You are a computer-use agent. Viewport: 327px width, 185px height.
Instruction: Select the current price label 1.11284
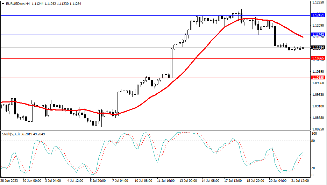coord(318,47)
